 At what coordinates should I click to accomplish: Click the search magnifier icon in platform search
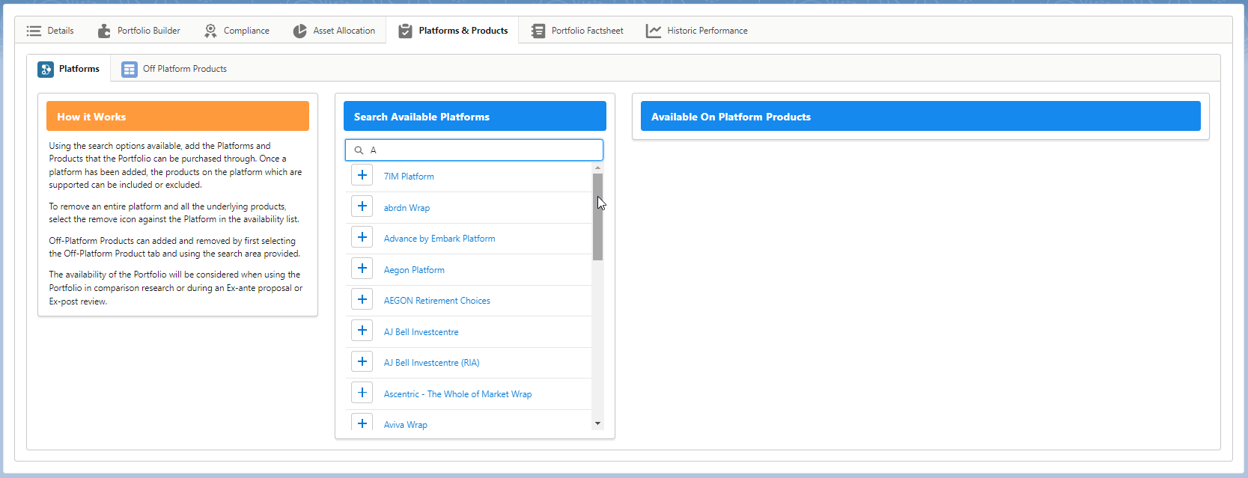(359, 150)
